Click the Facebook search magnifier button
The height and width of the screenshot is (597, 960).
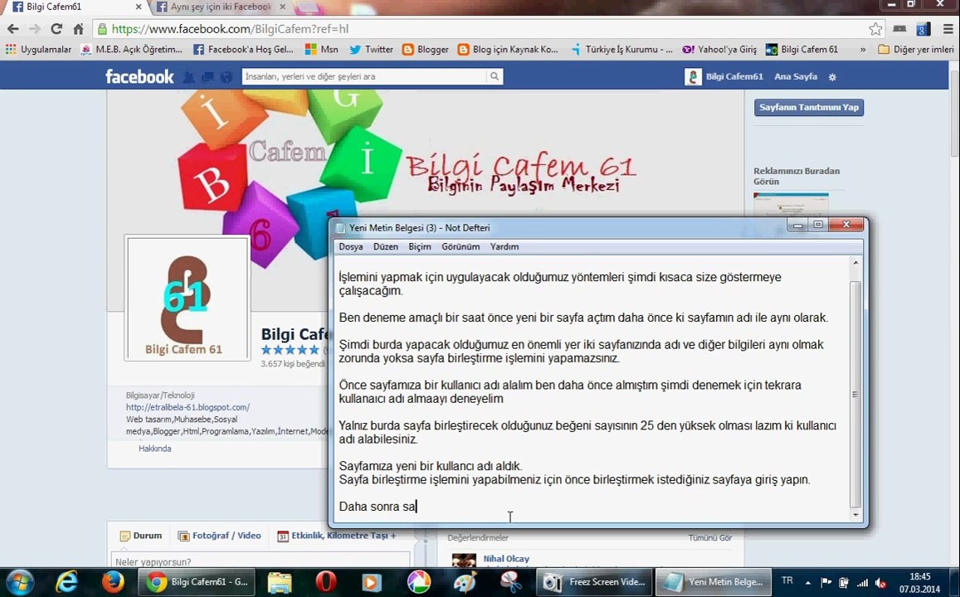(494, 76)
